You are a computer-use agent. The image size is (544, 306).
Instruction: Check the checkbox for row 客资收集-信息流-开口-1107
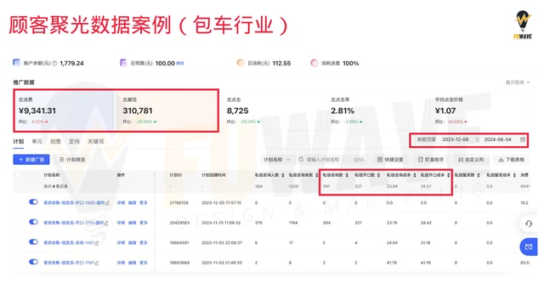[19, 263]
